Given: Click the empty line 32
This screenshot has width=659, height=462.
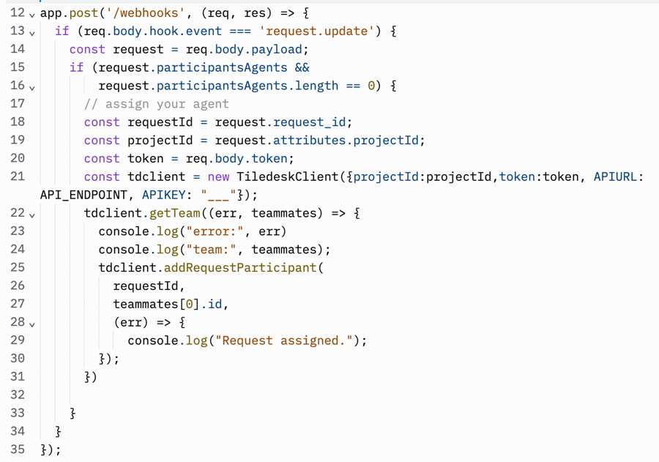Looking at the screenshot, I should pos(220,395).
